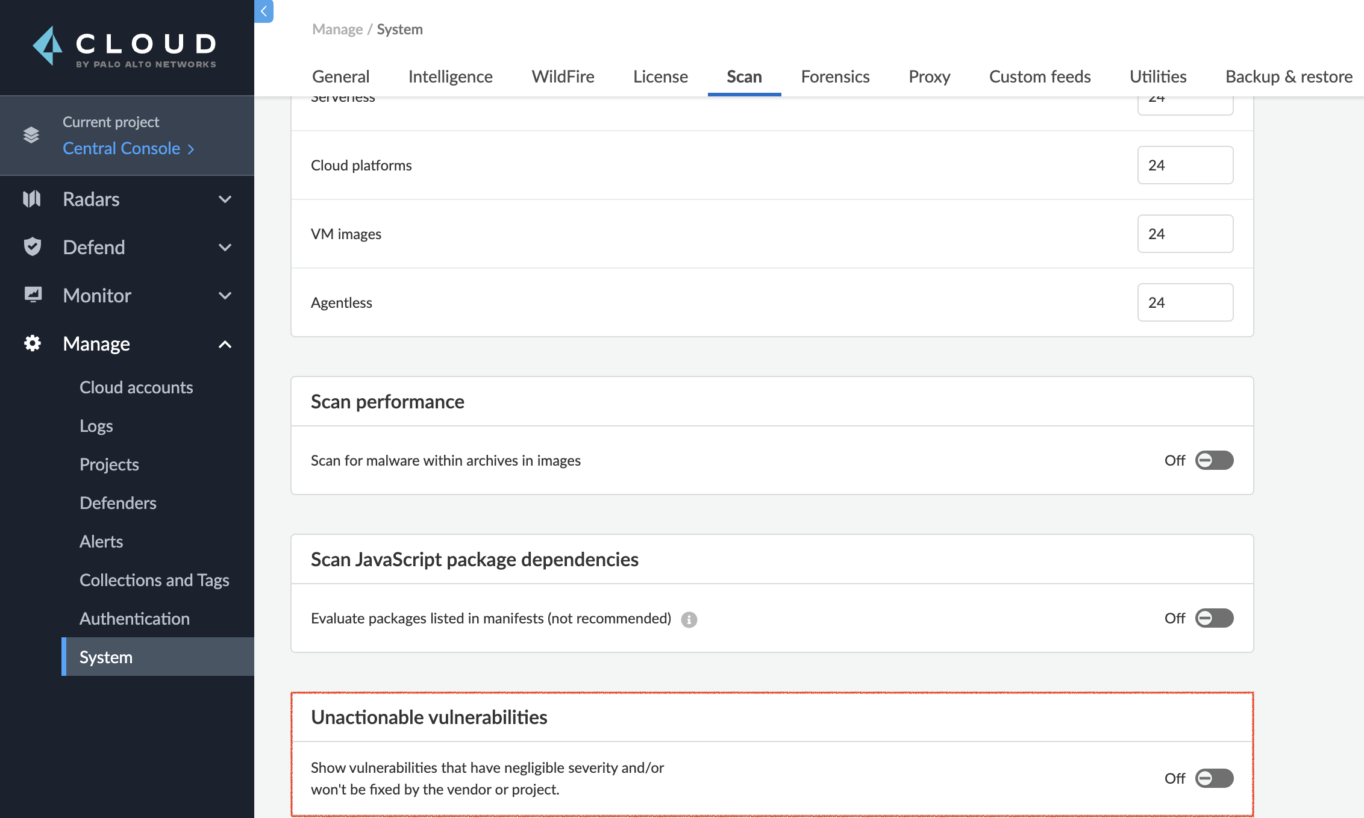Switch to the Proxy tab
This screenshot has width=1364, height=818.
(929, 76)
